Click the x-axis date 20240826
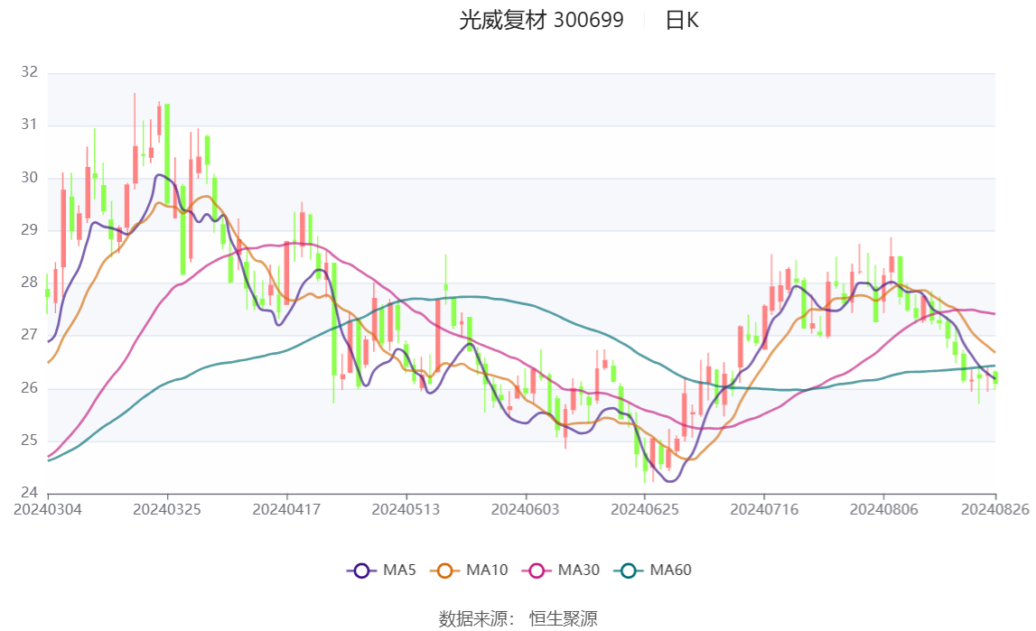The image size is (1036, 631). pos(995,509)
